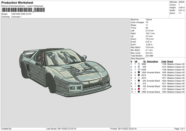Click the red thread swatch in stop 10
Viewport: 186px width, 131px height.
(139, 89)
